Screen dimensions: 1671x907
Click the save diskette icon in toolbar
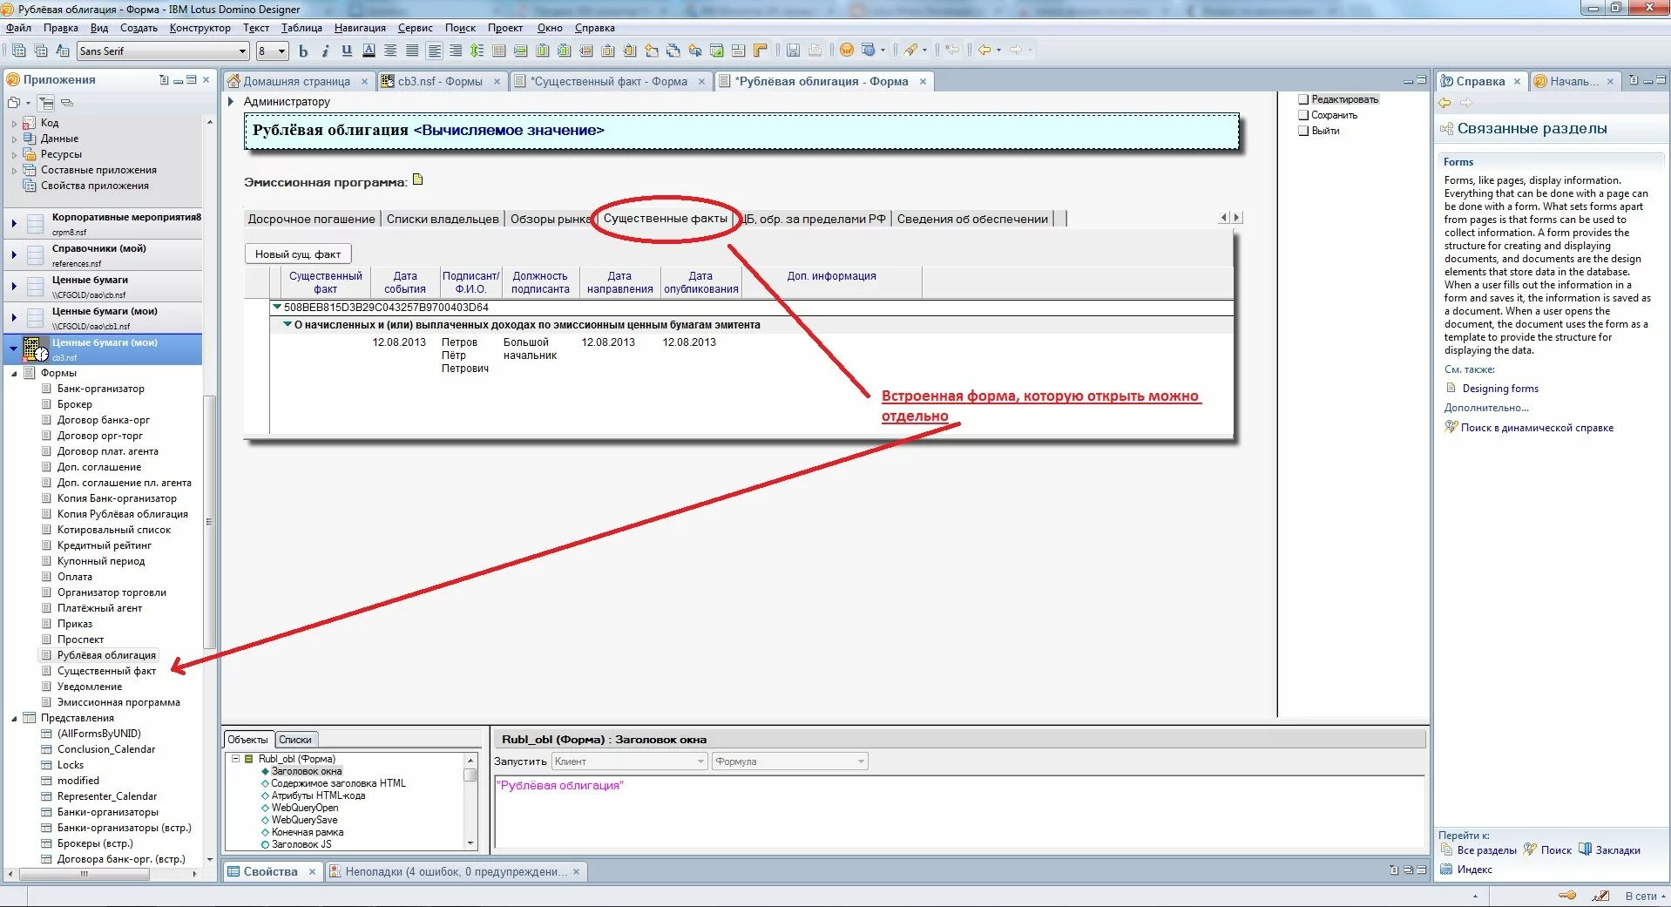(x=793, y=51)
